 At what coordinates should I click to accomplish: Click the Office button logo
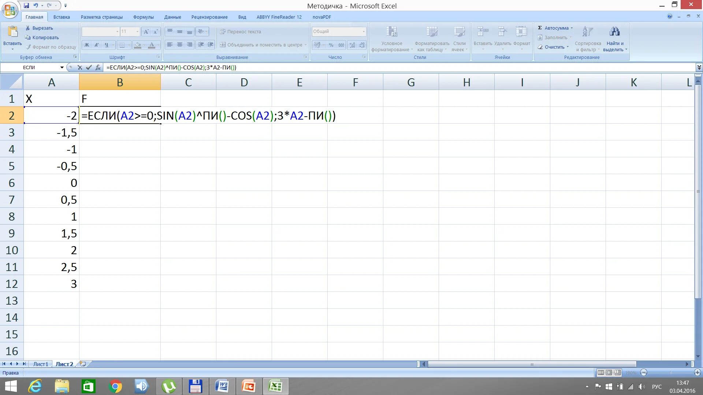[x=10, y=10]
